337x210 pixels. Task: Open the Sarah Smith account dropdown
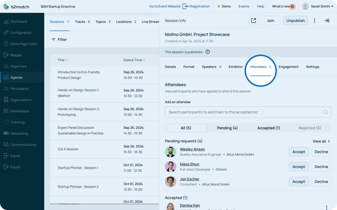[318, 7]
